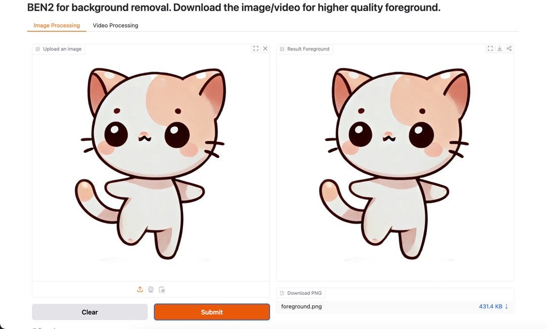Choose upload file source icon

pos(140,290)
